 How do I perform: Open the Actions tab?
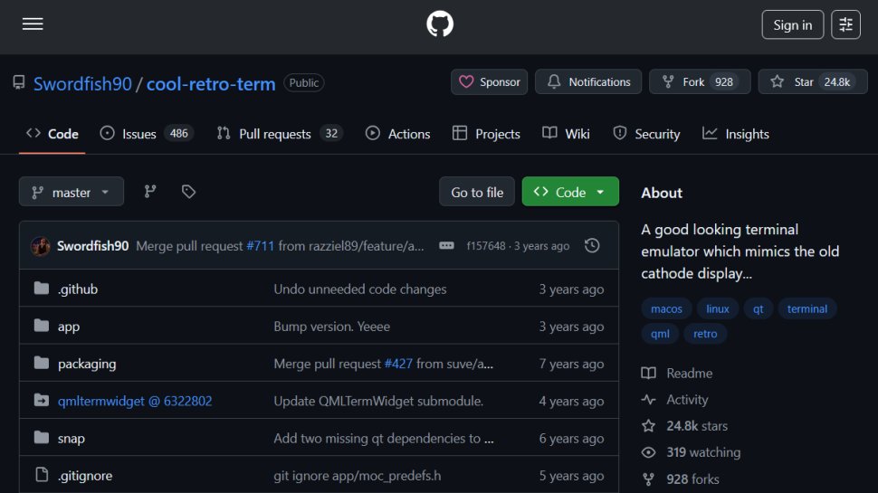pyautogui.click(x=397, y=134)
